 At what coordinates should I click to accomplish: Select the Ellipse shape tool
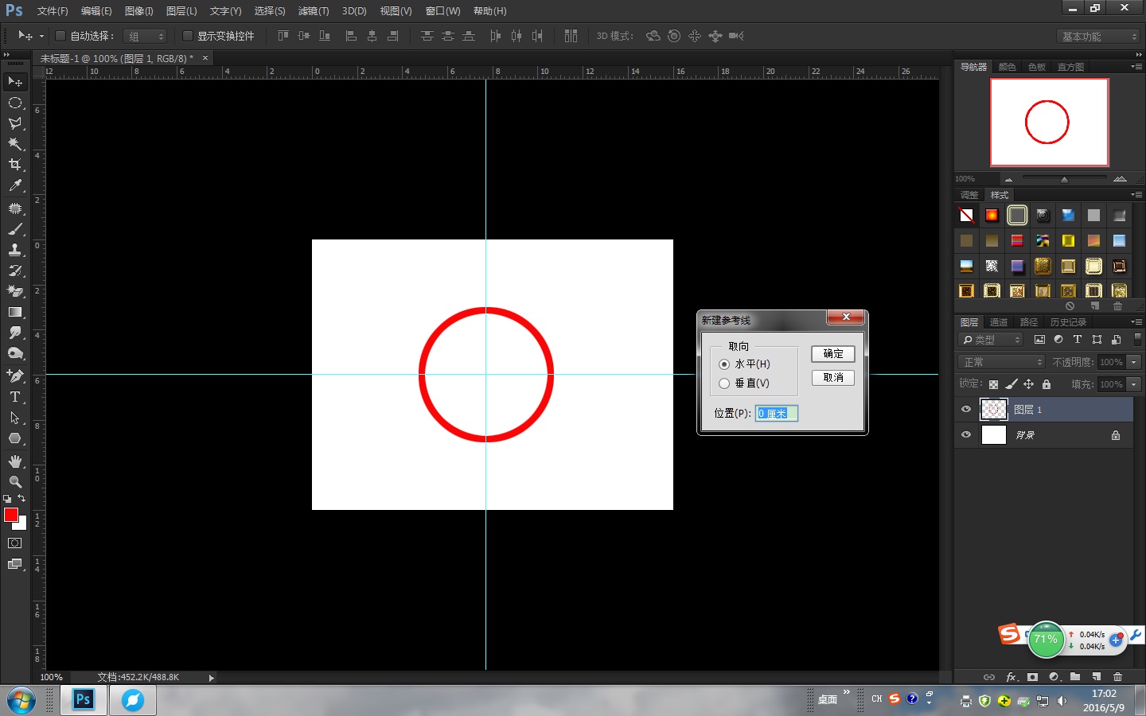click(15, 438)
